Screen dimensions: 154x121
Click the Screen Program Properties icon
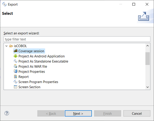pos(15,82)
